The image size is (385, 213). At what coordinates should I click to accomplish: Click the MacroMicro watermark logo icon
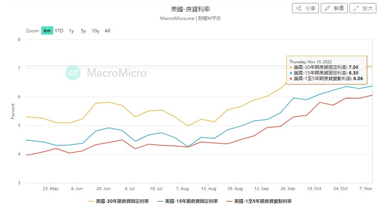(73, 73)
